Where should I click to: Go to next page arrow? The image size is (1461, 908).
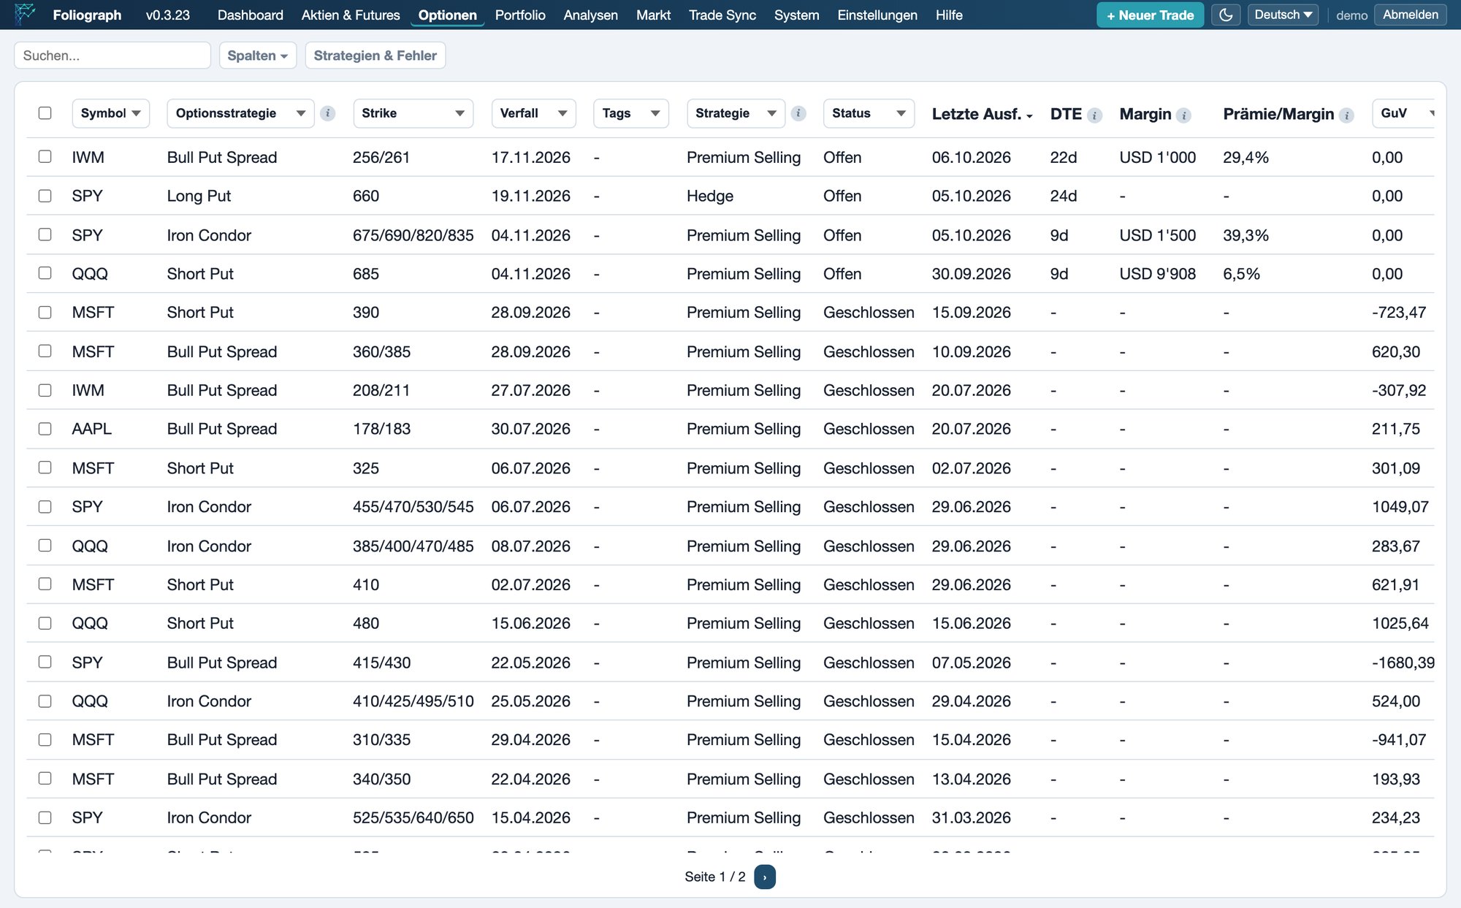tap(765, 877)
